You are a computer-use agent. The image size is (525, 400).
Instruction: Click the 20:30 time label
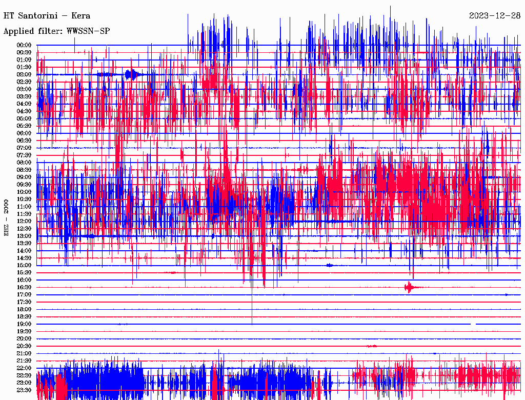point(24,346)
